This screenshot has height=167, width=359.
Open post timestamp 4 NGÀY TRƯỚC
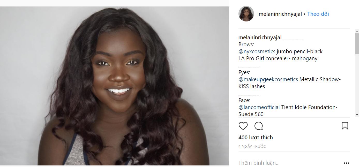coord(252,147)
